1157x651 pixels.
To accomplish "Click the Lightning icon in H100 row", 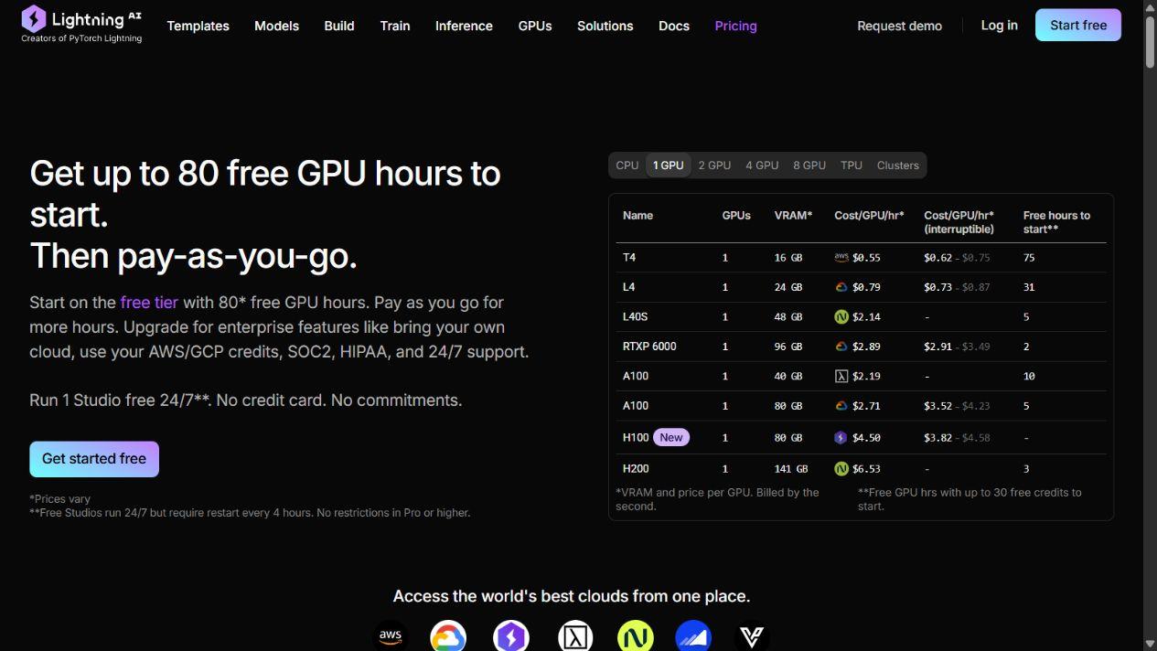I will tap(841, 438).
